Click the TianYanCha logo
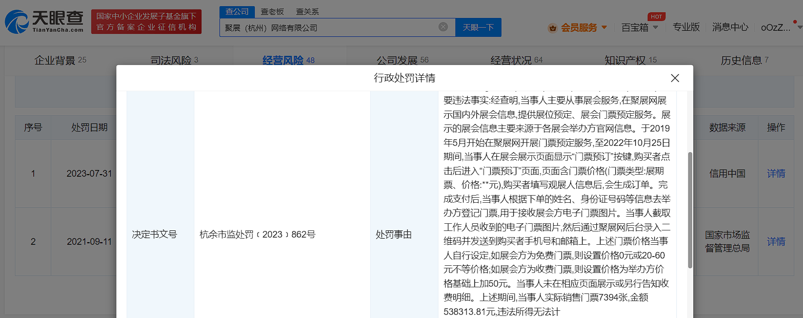The width and height of the screenshot is (803, 318). click(x=44, y=22)
